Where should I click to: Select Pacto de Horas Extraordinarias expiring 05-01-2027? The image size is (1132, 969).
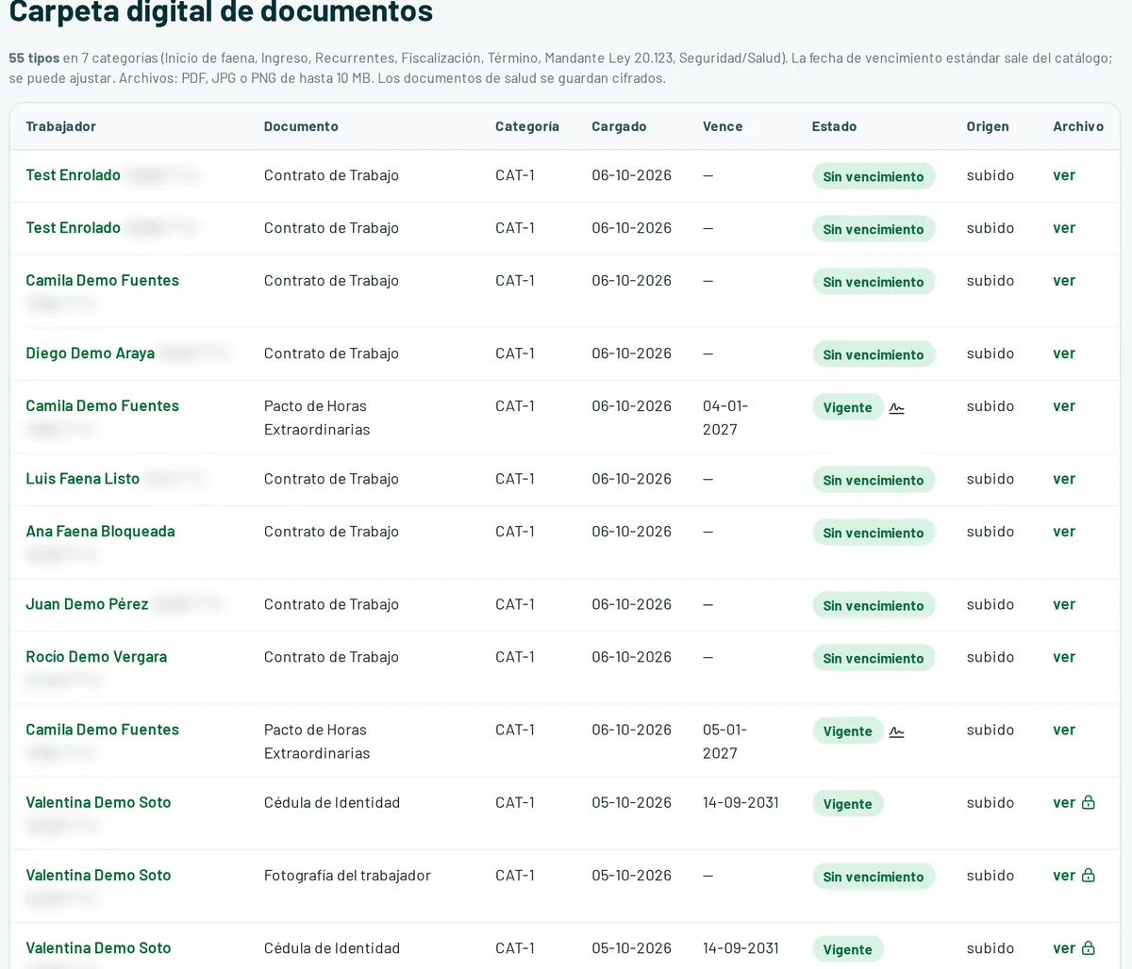click(317, 741)
